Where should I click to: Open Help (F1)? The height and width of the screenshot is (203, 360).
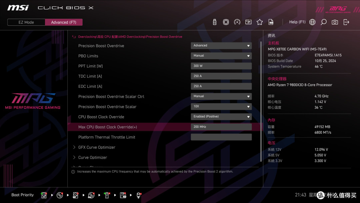click(x=297, y=22)
